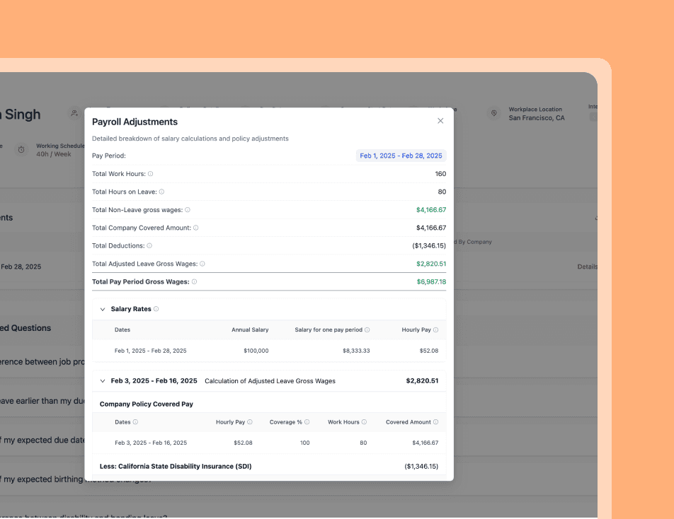The width and height of the screenshot is (674, 519).
Task: Click Calculation of Adjusted Leave Gross Wages label
Action: coord(270,381)
